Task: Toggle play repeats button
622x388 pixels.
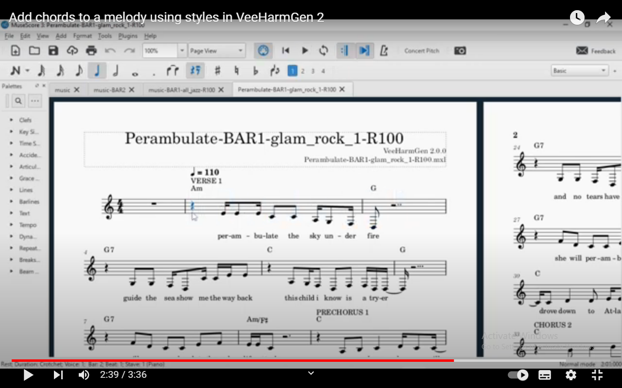Action: (x=345, y=50)
